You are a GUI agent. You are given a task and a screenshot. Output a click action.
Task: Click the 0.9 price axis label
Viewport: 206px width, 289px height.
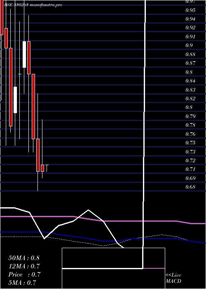point(189,45)
